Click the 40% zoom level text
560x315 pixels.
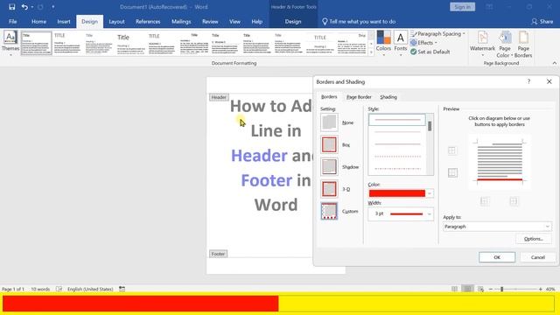click(x=550, y=289)
